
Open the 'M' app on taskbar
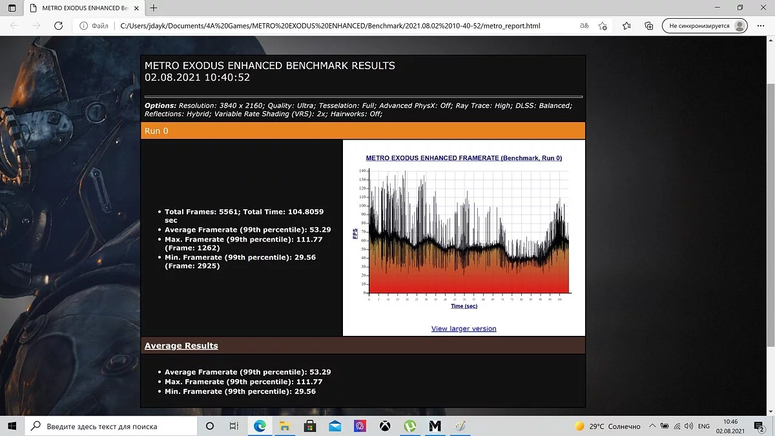click(435, 426)
